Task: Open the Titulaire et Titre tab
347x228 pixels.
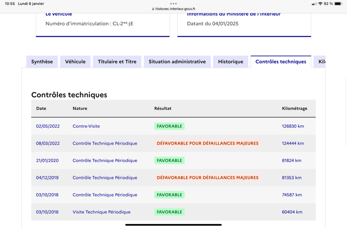Action: [x=117, y=62]
